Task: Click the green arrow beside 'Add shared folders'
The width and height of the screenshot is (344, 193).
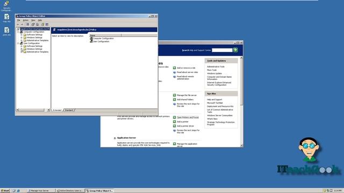Action: (174, 100)
